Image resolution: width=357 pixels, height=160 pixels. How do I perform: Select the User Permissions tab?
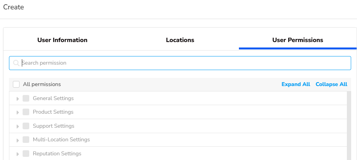point(298,40)
